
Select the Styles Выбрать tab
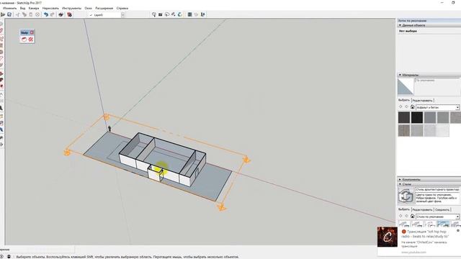click(x=404, y=209)
